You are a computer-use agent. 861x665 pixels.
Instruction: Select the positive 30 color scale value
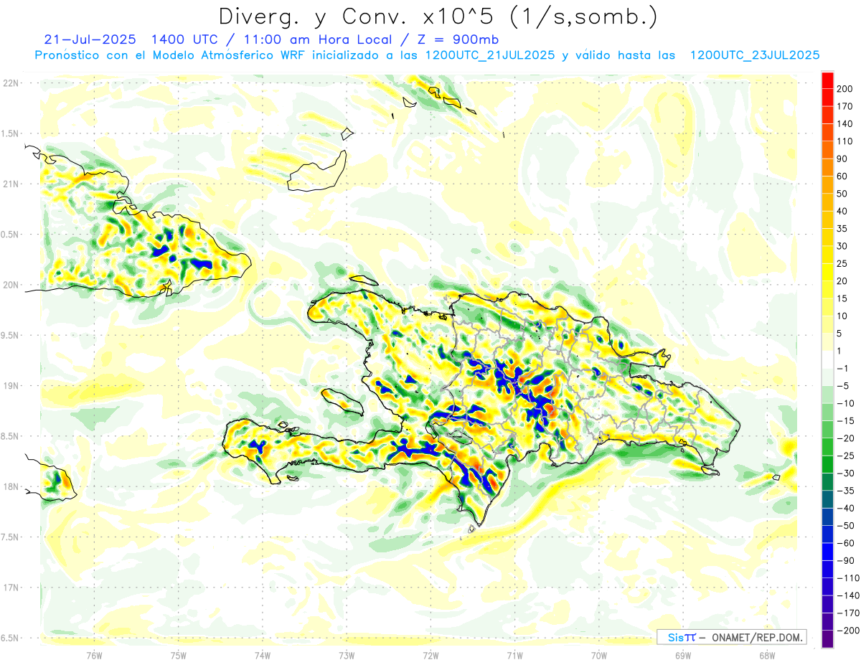[843, 245]
